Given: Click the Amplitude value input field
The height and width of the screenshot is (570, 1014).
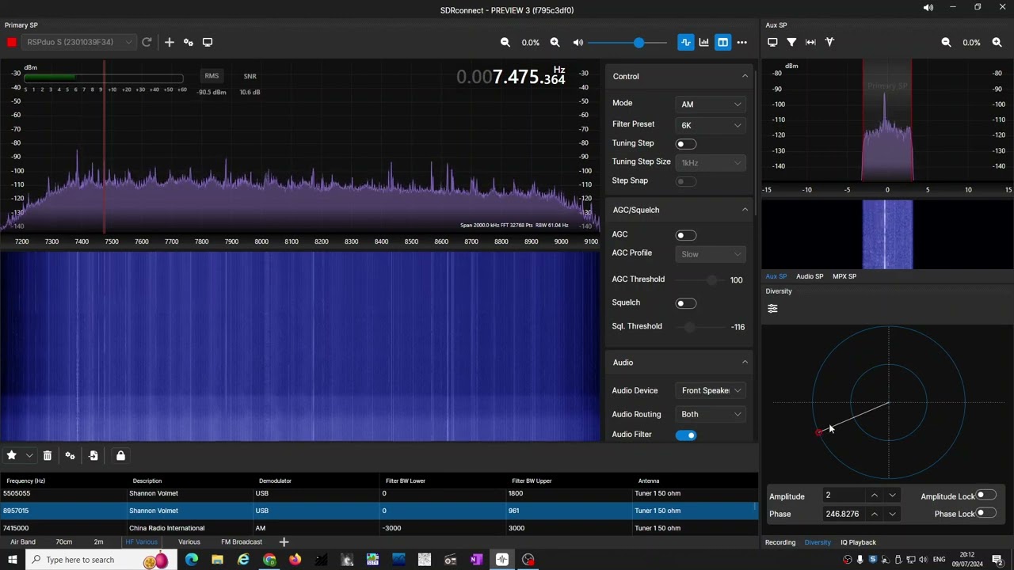Looking at the screenshot, I should [844, 496].
